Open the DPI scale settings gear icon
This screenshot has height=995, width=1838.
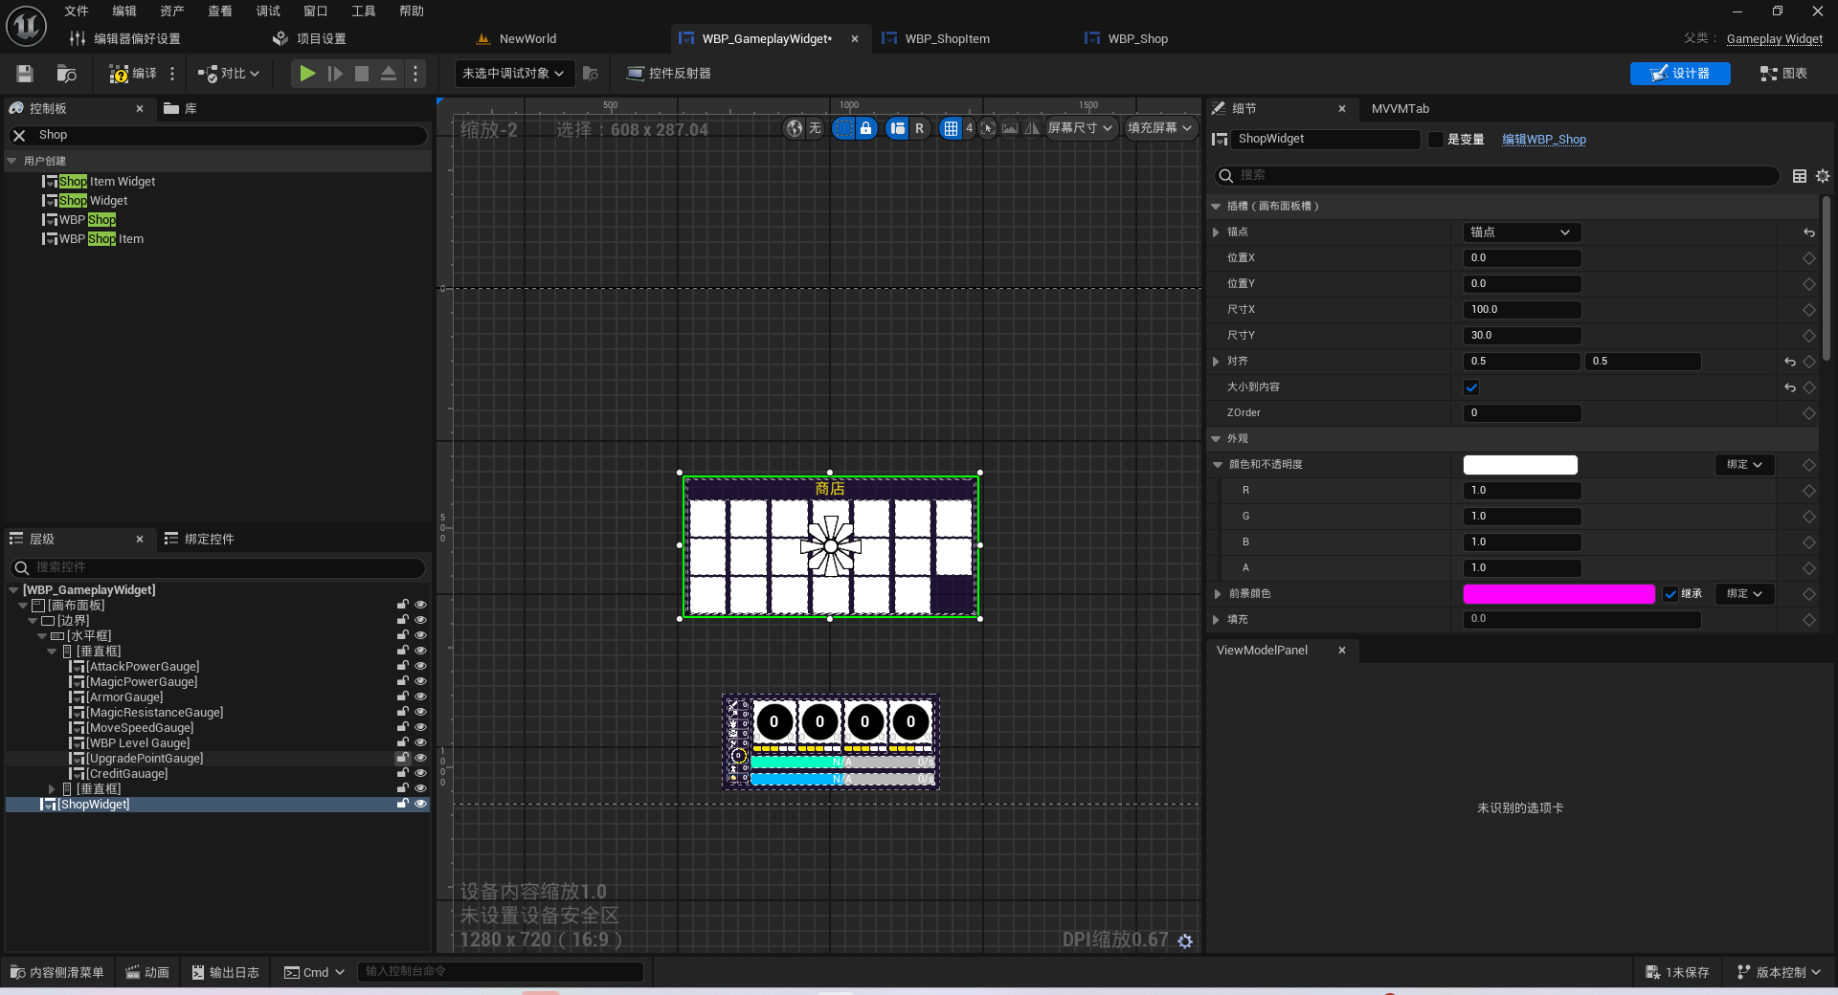click(x=1185, y=941)
